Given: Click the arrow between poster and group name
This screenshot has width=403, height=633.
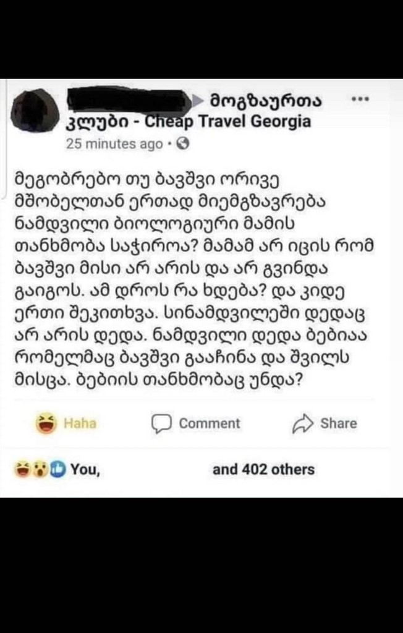Looking at the screenshot, I should click(x=198, y=100).
